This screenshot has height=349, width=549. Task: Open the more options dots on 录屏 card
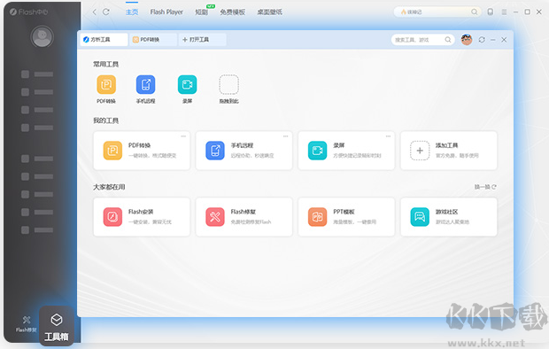(x=389, y=136)
